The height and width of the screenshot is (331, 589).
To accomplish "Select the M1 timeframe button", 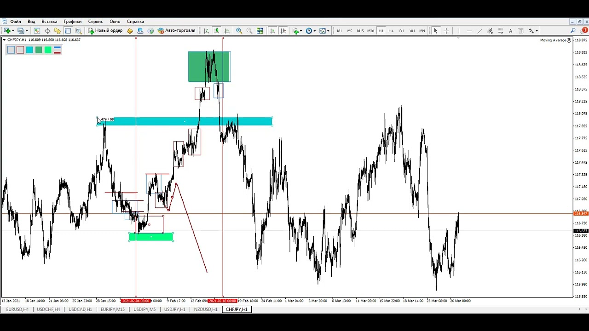I will tap(339, 31).
